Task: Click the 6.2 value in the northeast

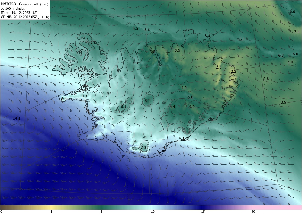Action: [x=208, y=35]
